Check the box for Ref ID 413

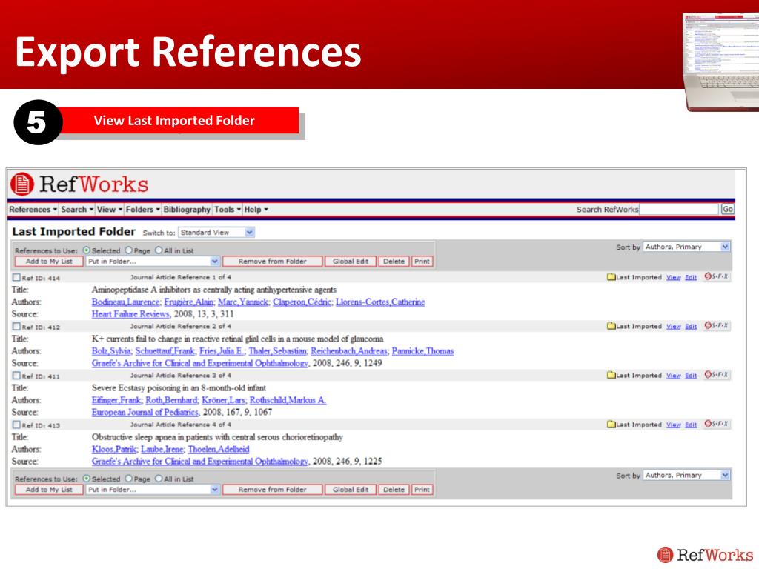click(x=16, y=425)
